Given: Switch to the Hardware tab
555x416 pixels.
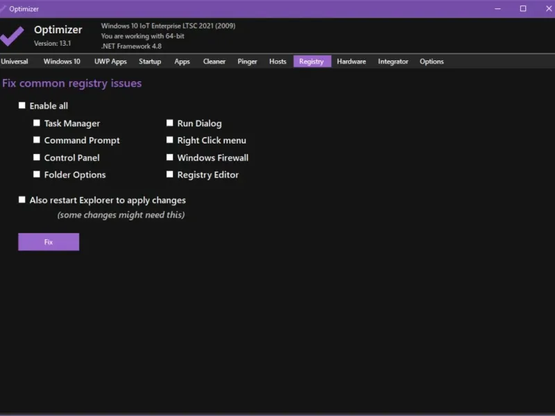Looking at the screenshot, I should point(351,61).
